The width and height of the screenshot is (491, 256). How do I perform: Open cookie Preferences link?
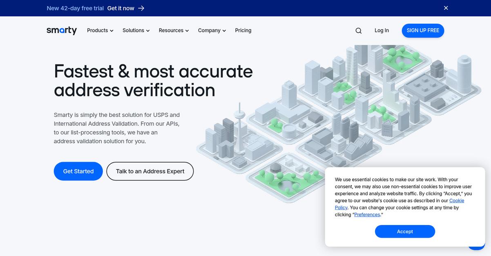367,215
